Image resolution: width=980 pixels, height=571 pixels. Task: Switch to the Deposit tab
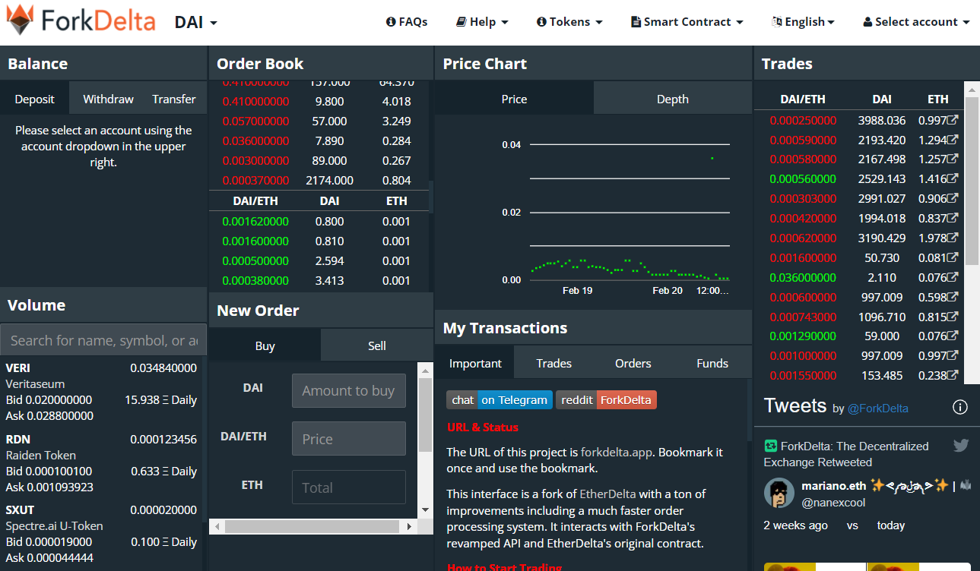35,99
